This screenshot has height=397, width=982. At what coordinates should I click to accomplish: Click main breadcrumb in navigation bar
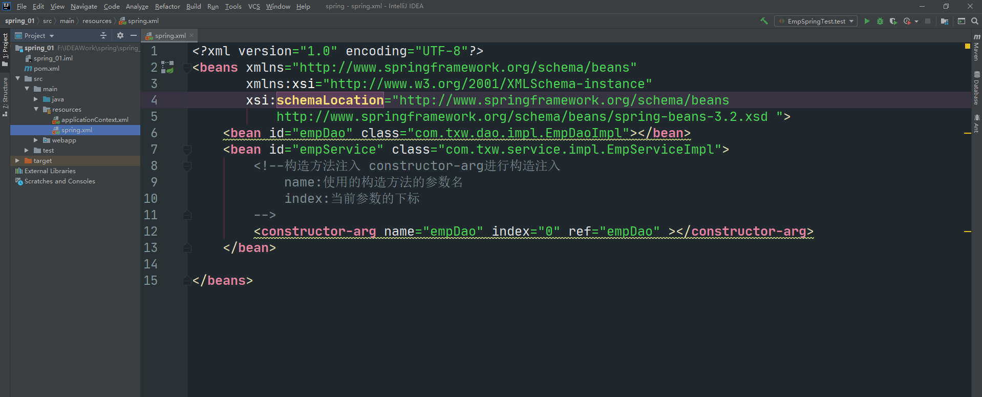pos(67,21)
